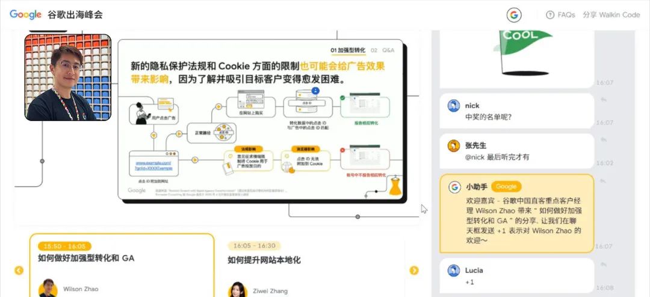Click the Google badge next to 小助手
Image resolution: width=650 pixels, height=297 pixels.
click(x=506, y=187)
